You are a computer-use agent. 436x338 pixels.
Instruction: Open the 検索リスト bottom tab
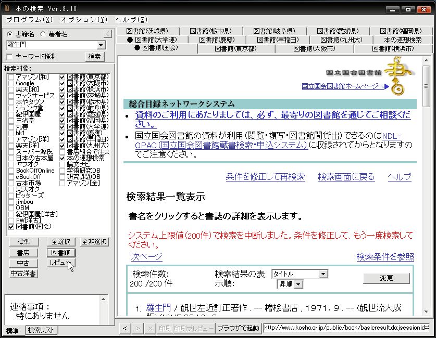point(42,330)
